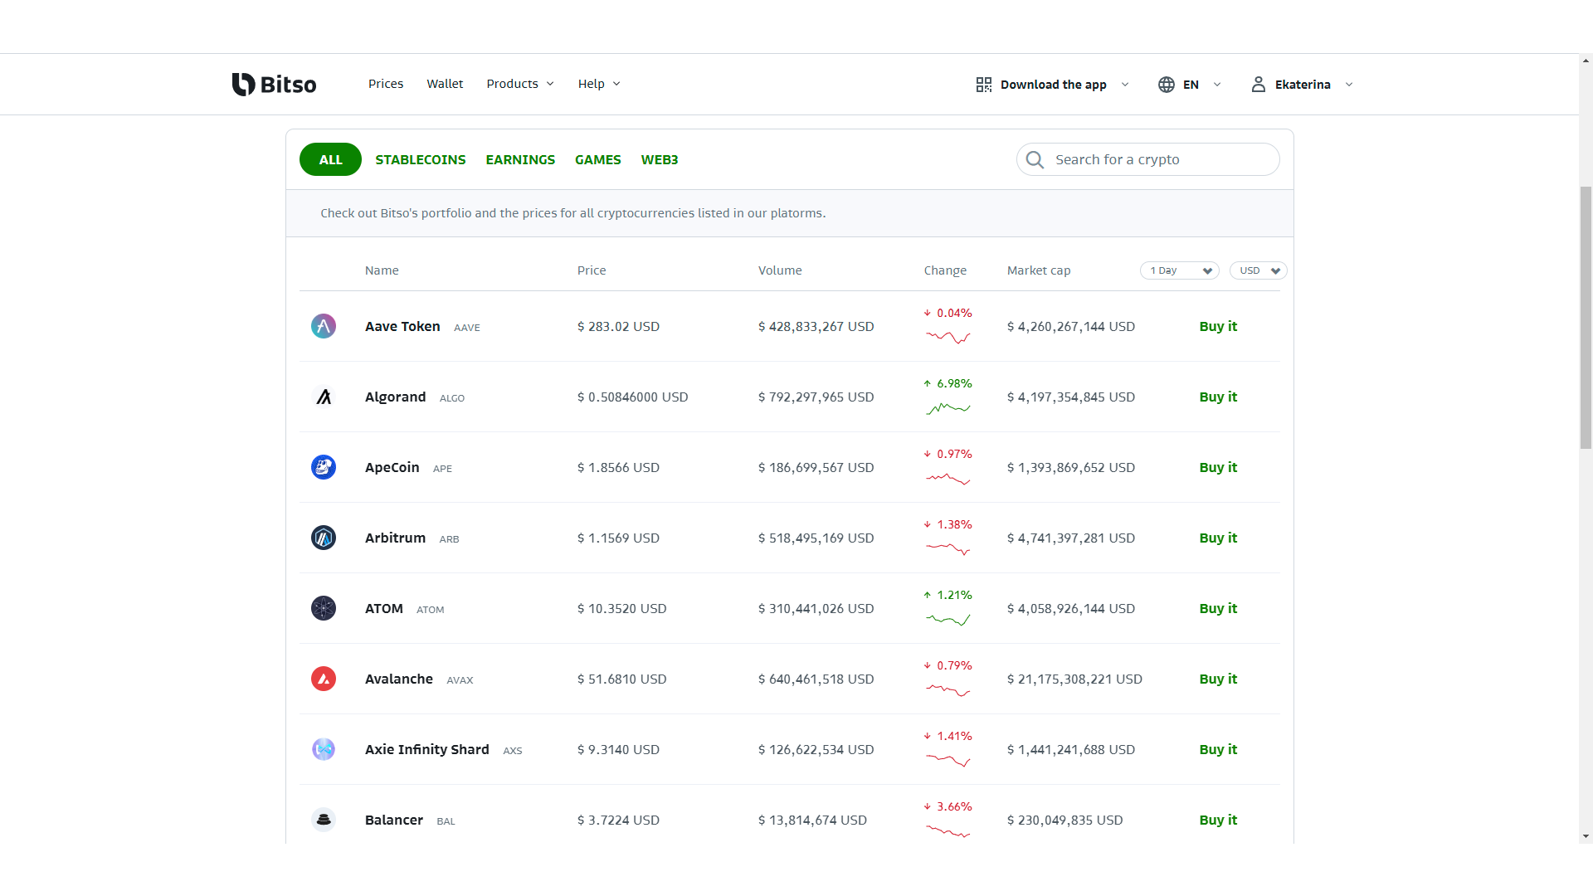Select the EARNINGS tab
Image resolution: width=1593 pixels, height=896 pixels.
tap(520, 159)
